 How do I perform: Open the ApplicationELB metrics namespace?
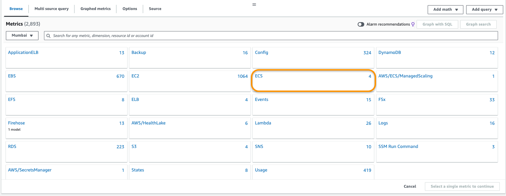tap(67, 58)
